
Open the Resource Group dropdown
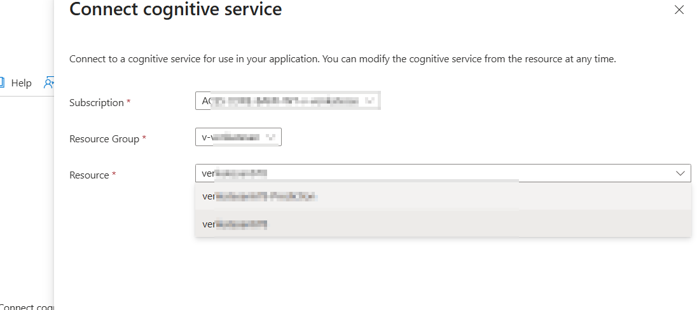[x=238, y=137]
